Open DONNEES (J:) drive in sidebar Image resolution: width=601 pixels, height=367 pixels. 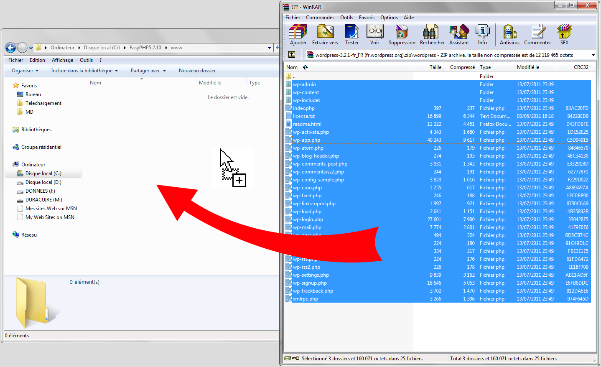[x=36, y=191]
